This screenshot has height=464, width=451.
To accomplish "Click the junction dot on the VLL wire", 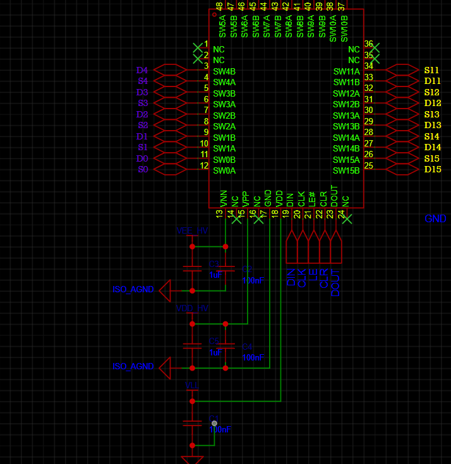I will 192,402.
